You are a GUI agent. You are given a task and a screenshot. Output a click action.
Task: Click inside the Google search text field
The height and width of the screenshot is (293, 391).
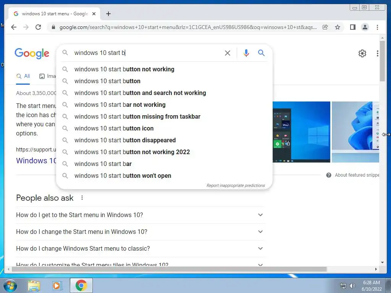[147, 53]
